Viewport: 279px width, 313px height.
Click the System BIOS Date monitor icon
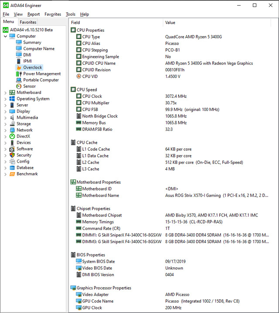pyautogui.click(x=78, y=261)
